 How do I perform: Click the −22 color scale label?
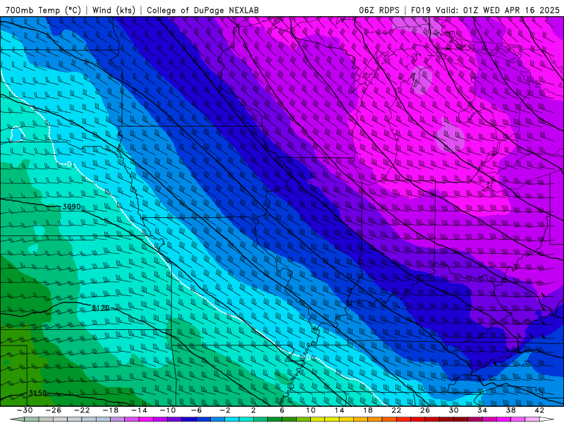[x=82, y=410]
